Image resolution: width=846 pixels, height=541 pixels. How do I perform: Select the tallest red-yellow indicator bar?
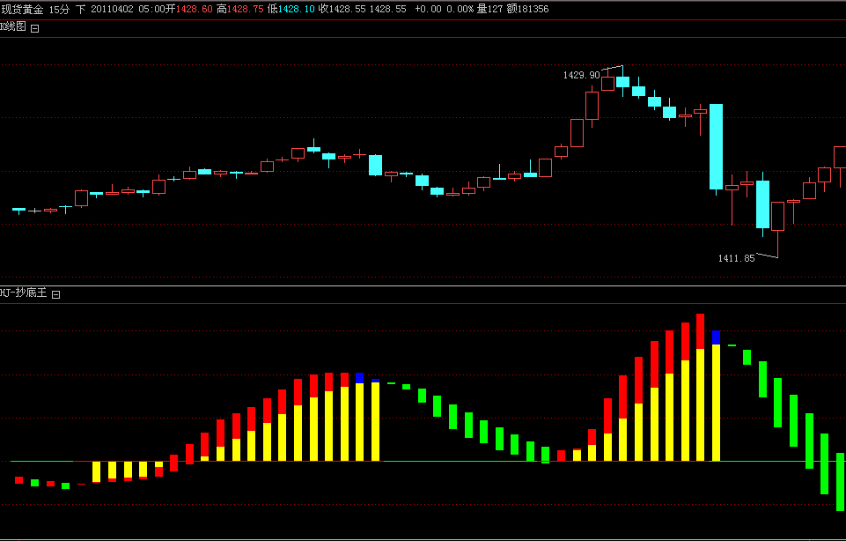click(701, 387)
